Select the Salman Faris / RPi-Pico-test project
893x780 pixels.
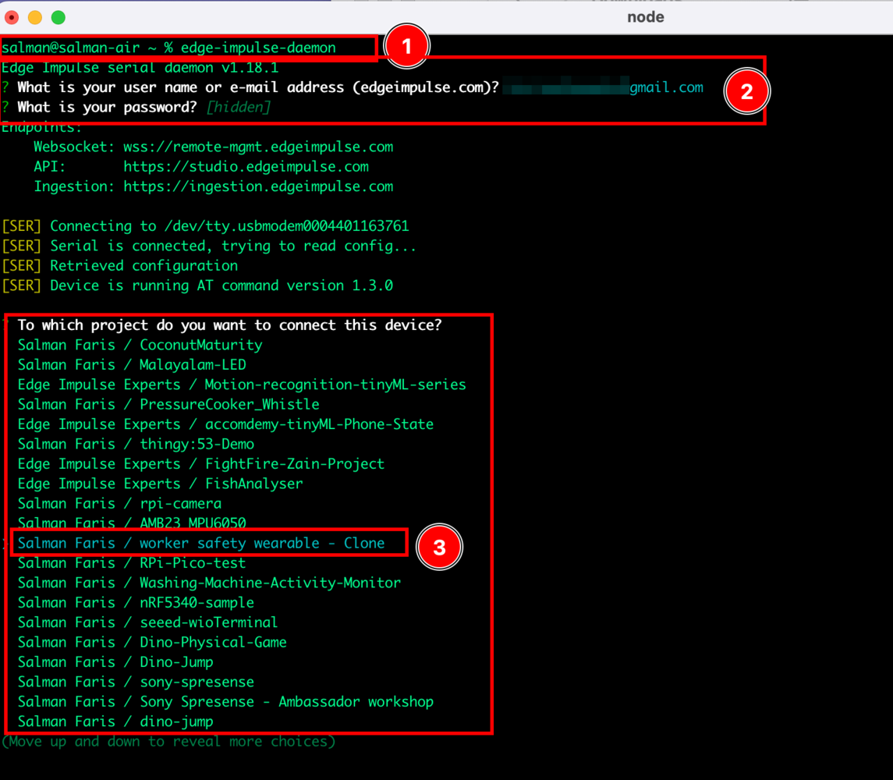132,563
